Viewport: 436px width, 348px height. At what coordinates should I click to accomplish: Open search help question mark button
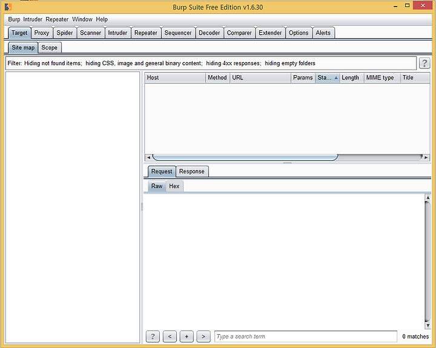(153, 337)
